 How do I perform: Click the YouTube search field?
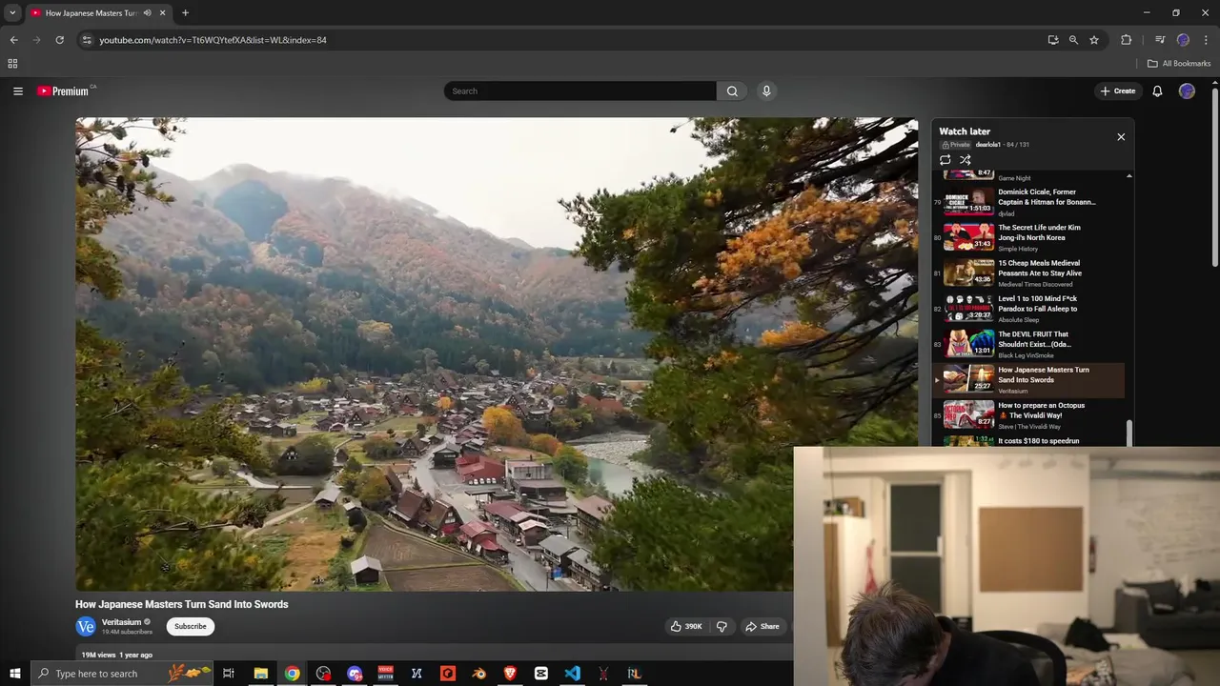click(579, 91)
